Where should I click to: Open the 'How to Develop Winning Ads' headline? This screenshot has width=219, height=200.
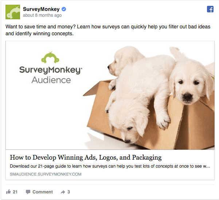point(86,157)
